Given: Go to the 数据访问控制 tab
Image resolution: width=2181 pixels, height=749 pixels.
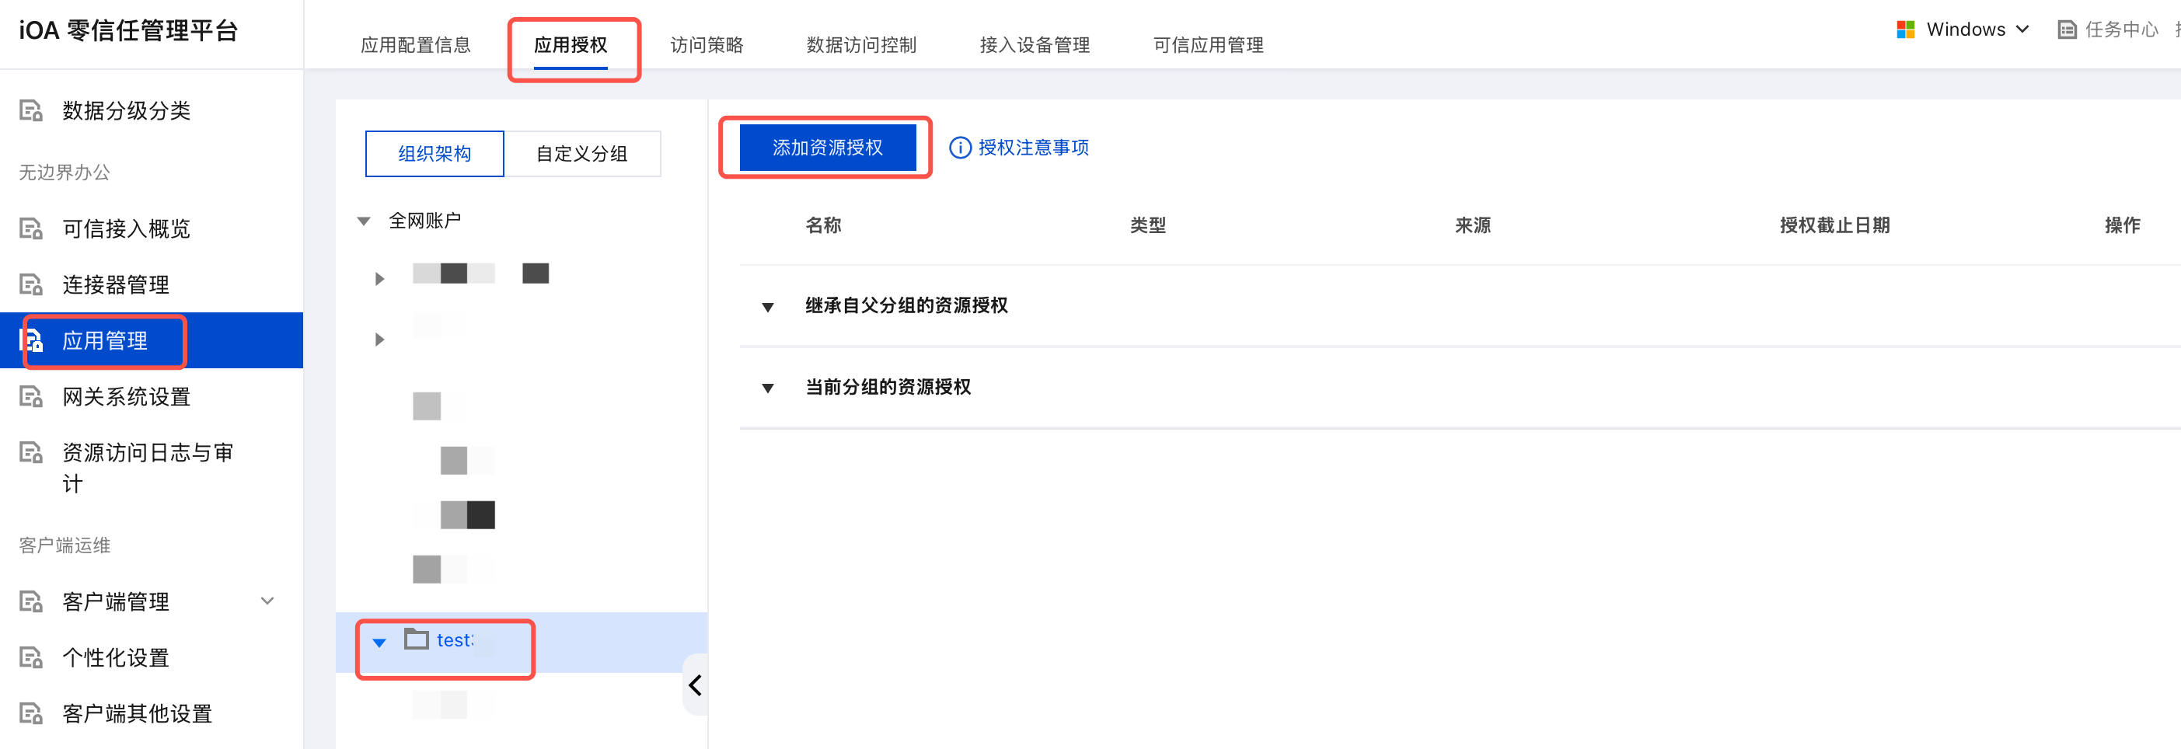Looking at the screenshot, I should click(x=862, y=45).
